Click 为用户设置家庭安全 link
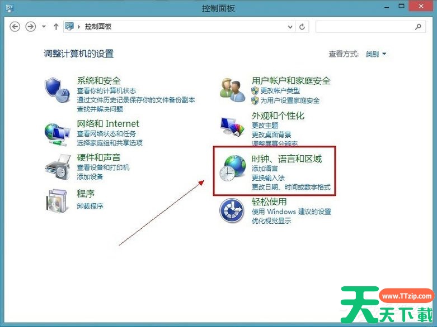This screenshot has width=437, height=327. pos(290,100)
